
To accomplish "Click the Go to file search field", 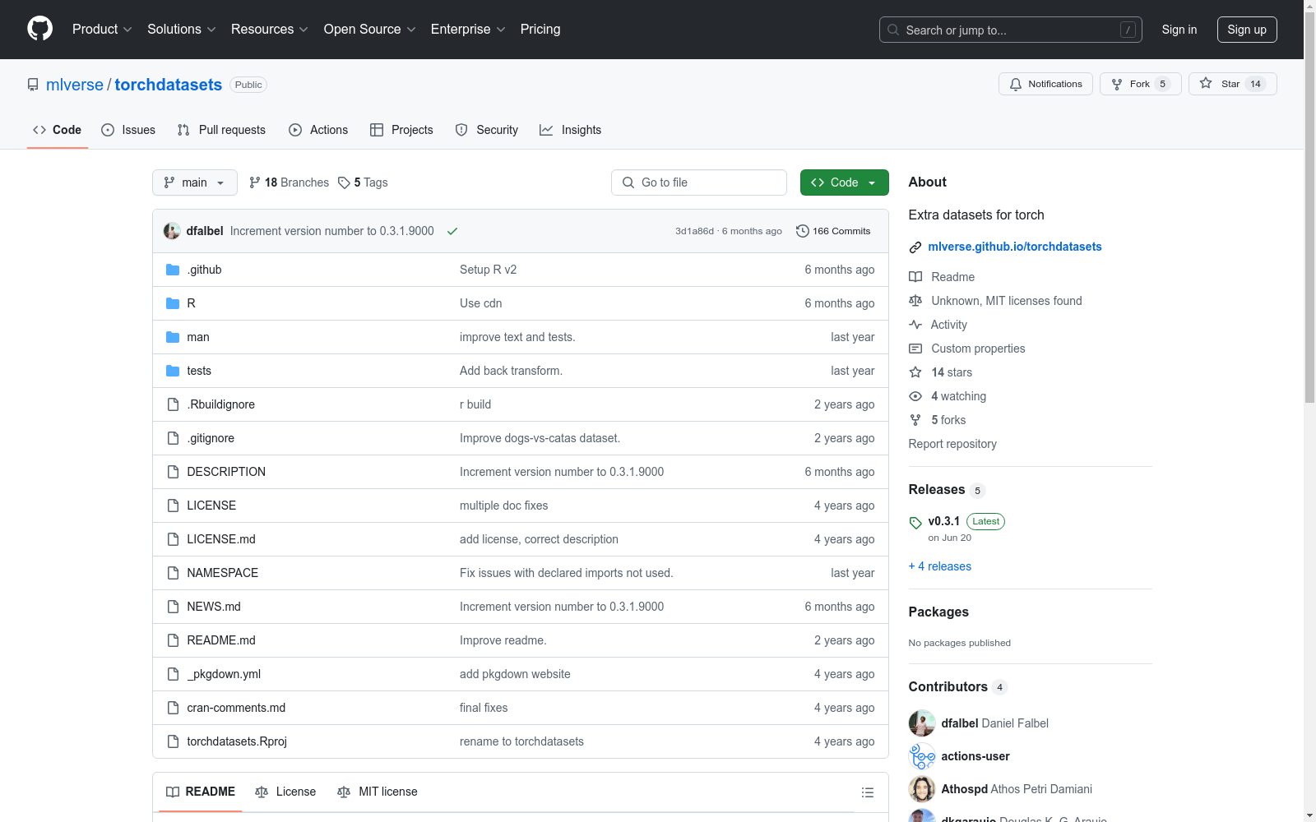I will tap(699, 182).
